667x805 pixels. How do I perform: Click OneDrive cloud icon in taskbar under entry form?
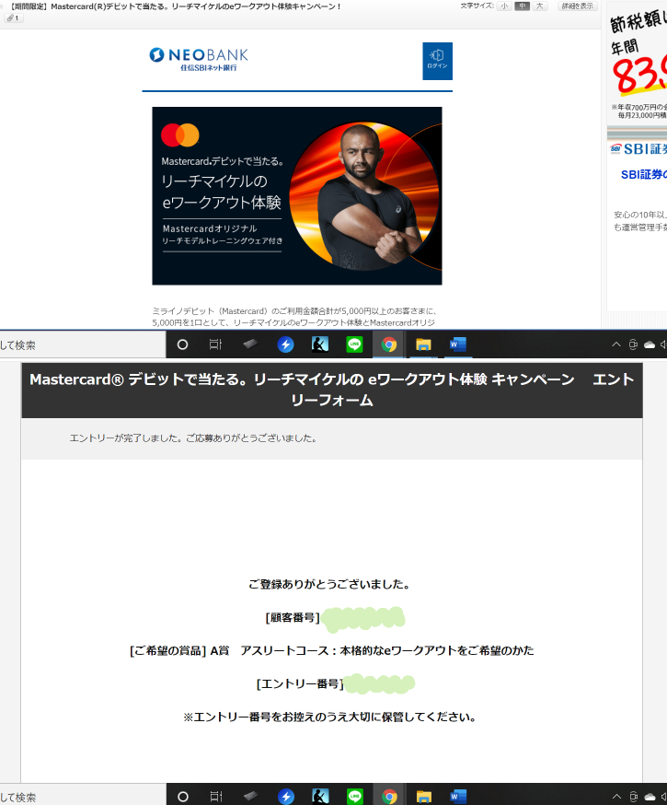(650, 797)
